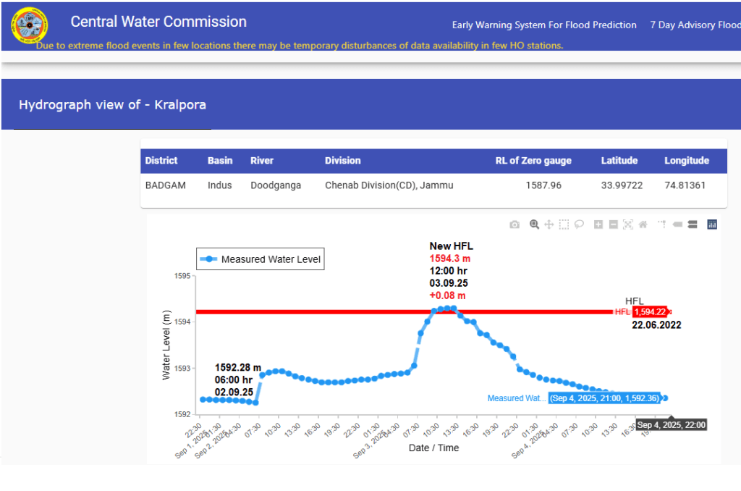Enable show closest data on hover
Screen dimensions: 741x491
coord(677,224)
